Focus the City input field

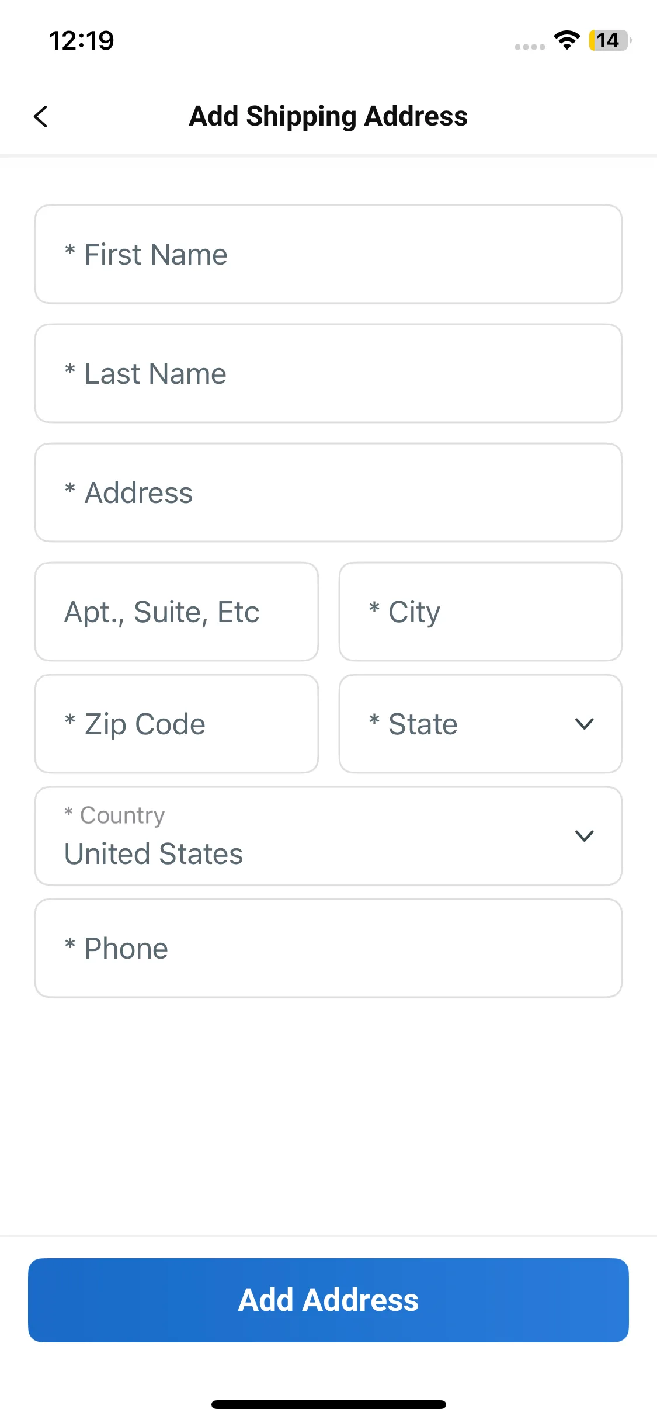[x=480, y=612]
